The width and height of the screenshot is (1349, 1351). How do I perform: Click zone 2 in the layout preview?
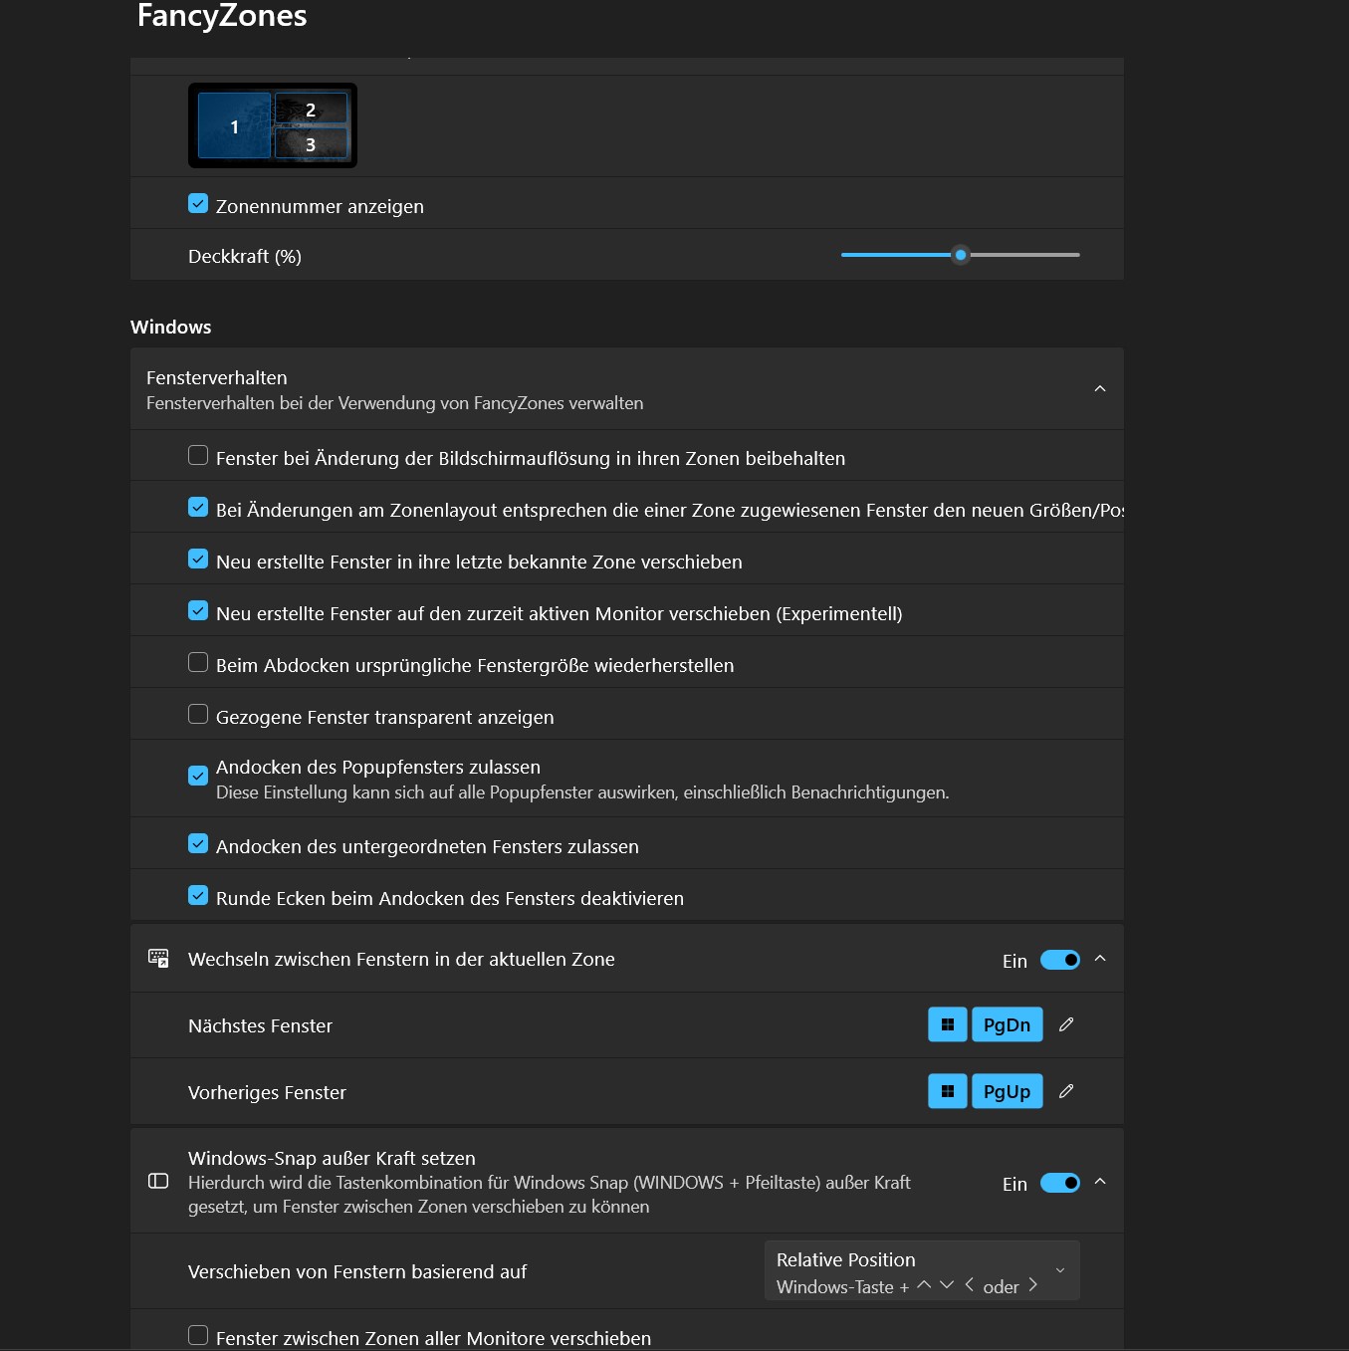[311, 109]
